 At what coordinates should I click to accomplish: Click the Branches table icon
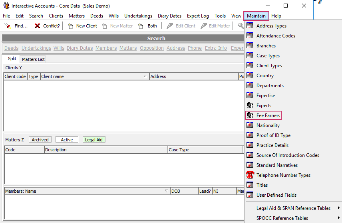click(x=250, y=45)
